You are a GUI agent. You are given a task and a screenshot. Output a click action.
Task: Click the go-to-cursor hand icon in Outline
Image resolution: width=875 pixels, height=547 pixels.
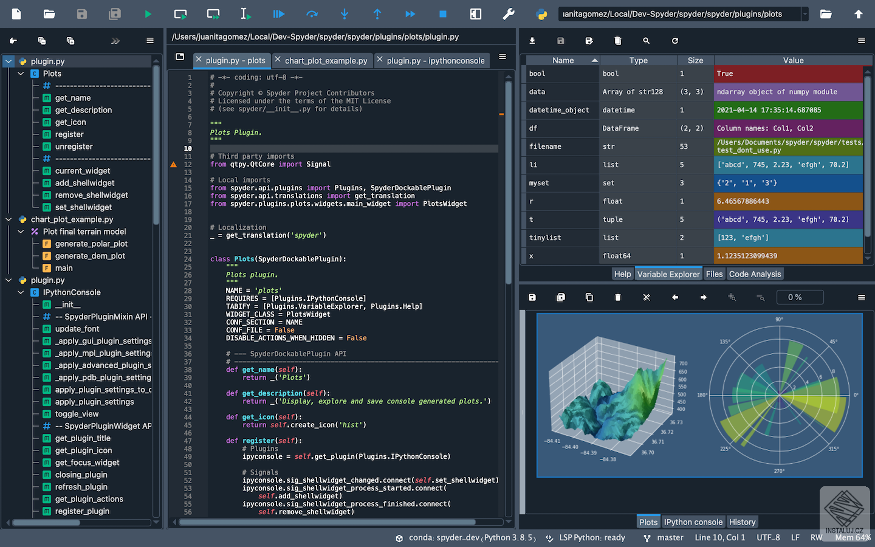[13, 41]
